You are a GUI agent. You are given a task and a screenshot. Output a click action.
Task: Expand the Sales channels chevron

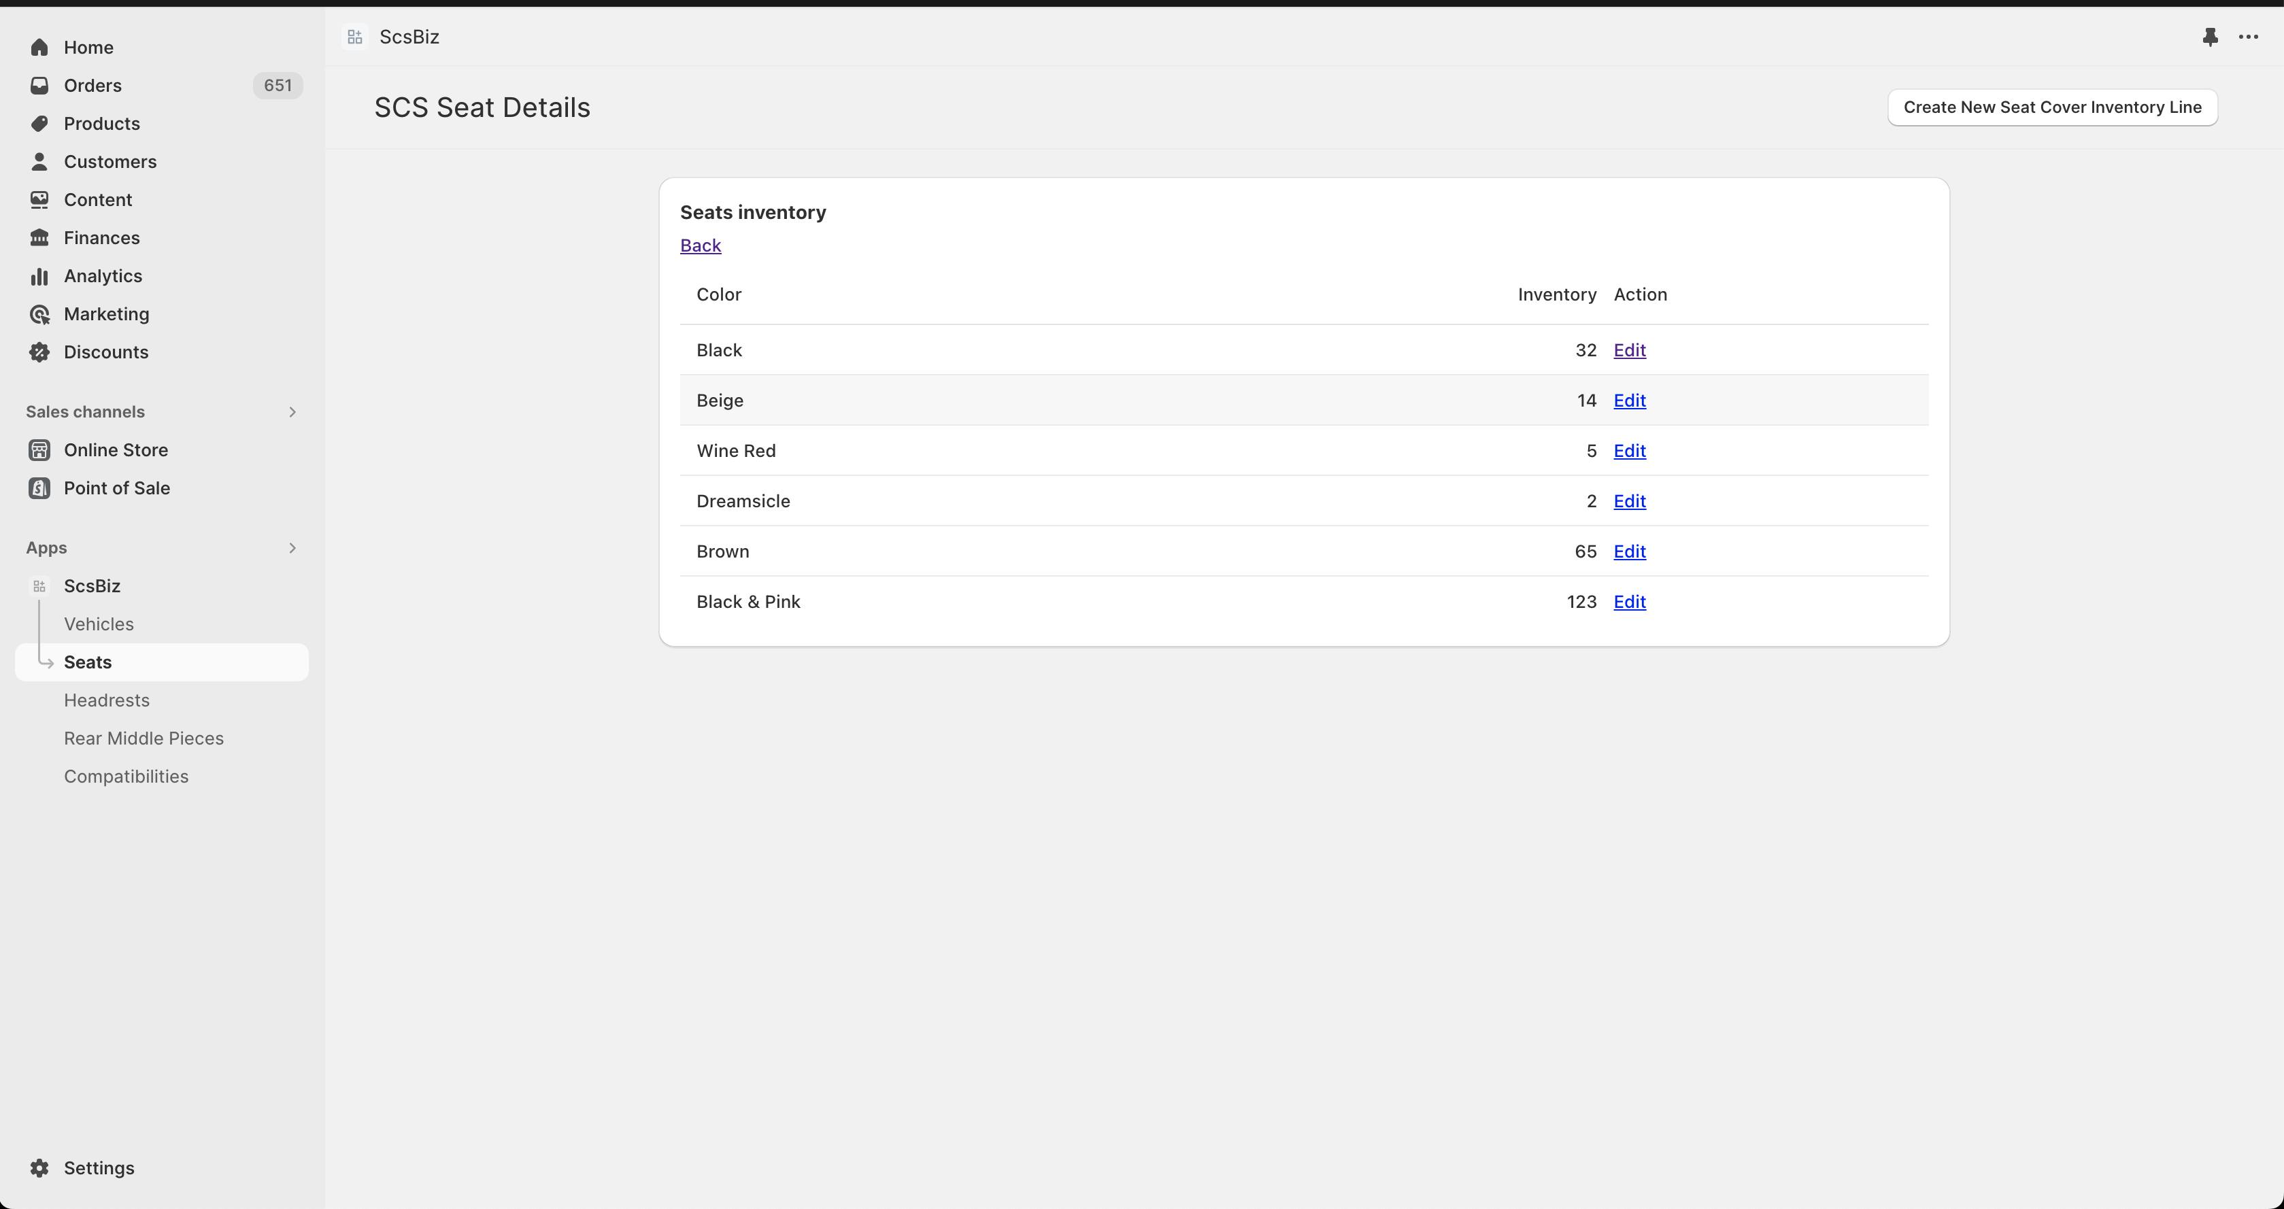coord(292,411)
